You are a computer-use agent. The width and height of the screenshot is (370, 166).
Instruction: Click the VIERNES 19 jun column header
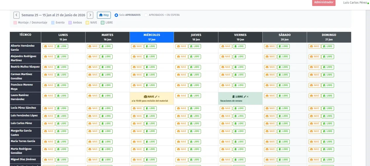pyautogui.click(x=240, y=37)
